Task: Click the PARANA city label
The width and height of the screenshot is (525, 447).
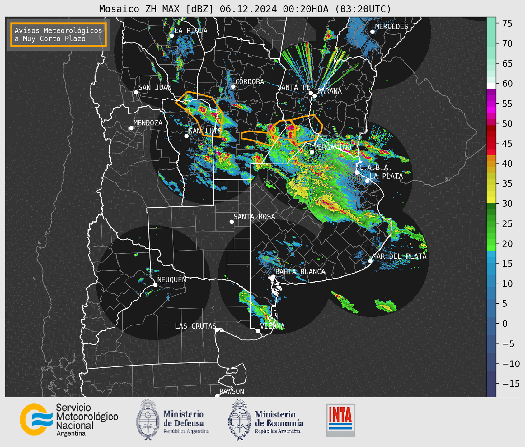Action: 329,91
